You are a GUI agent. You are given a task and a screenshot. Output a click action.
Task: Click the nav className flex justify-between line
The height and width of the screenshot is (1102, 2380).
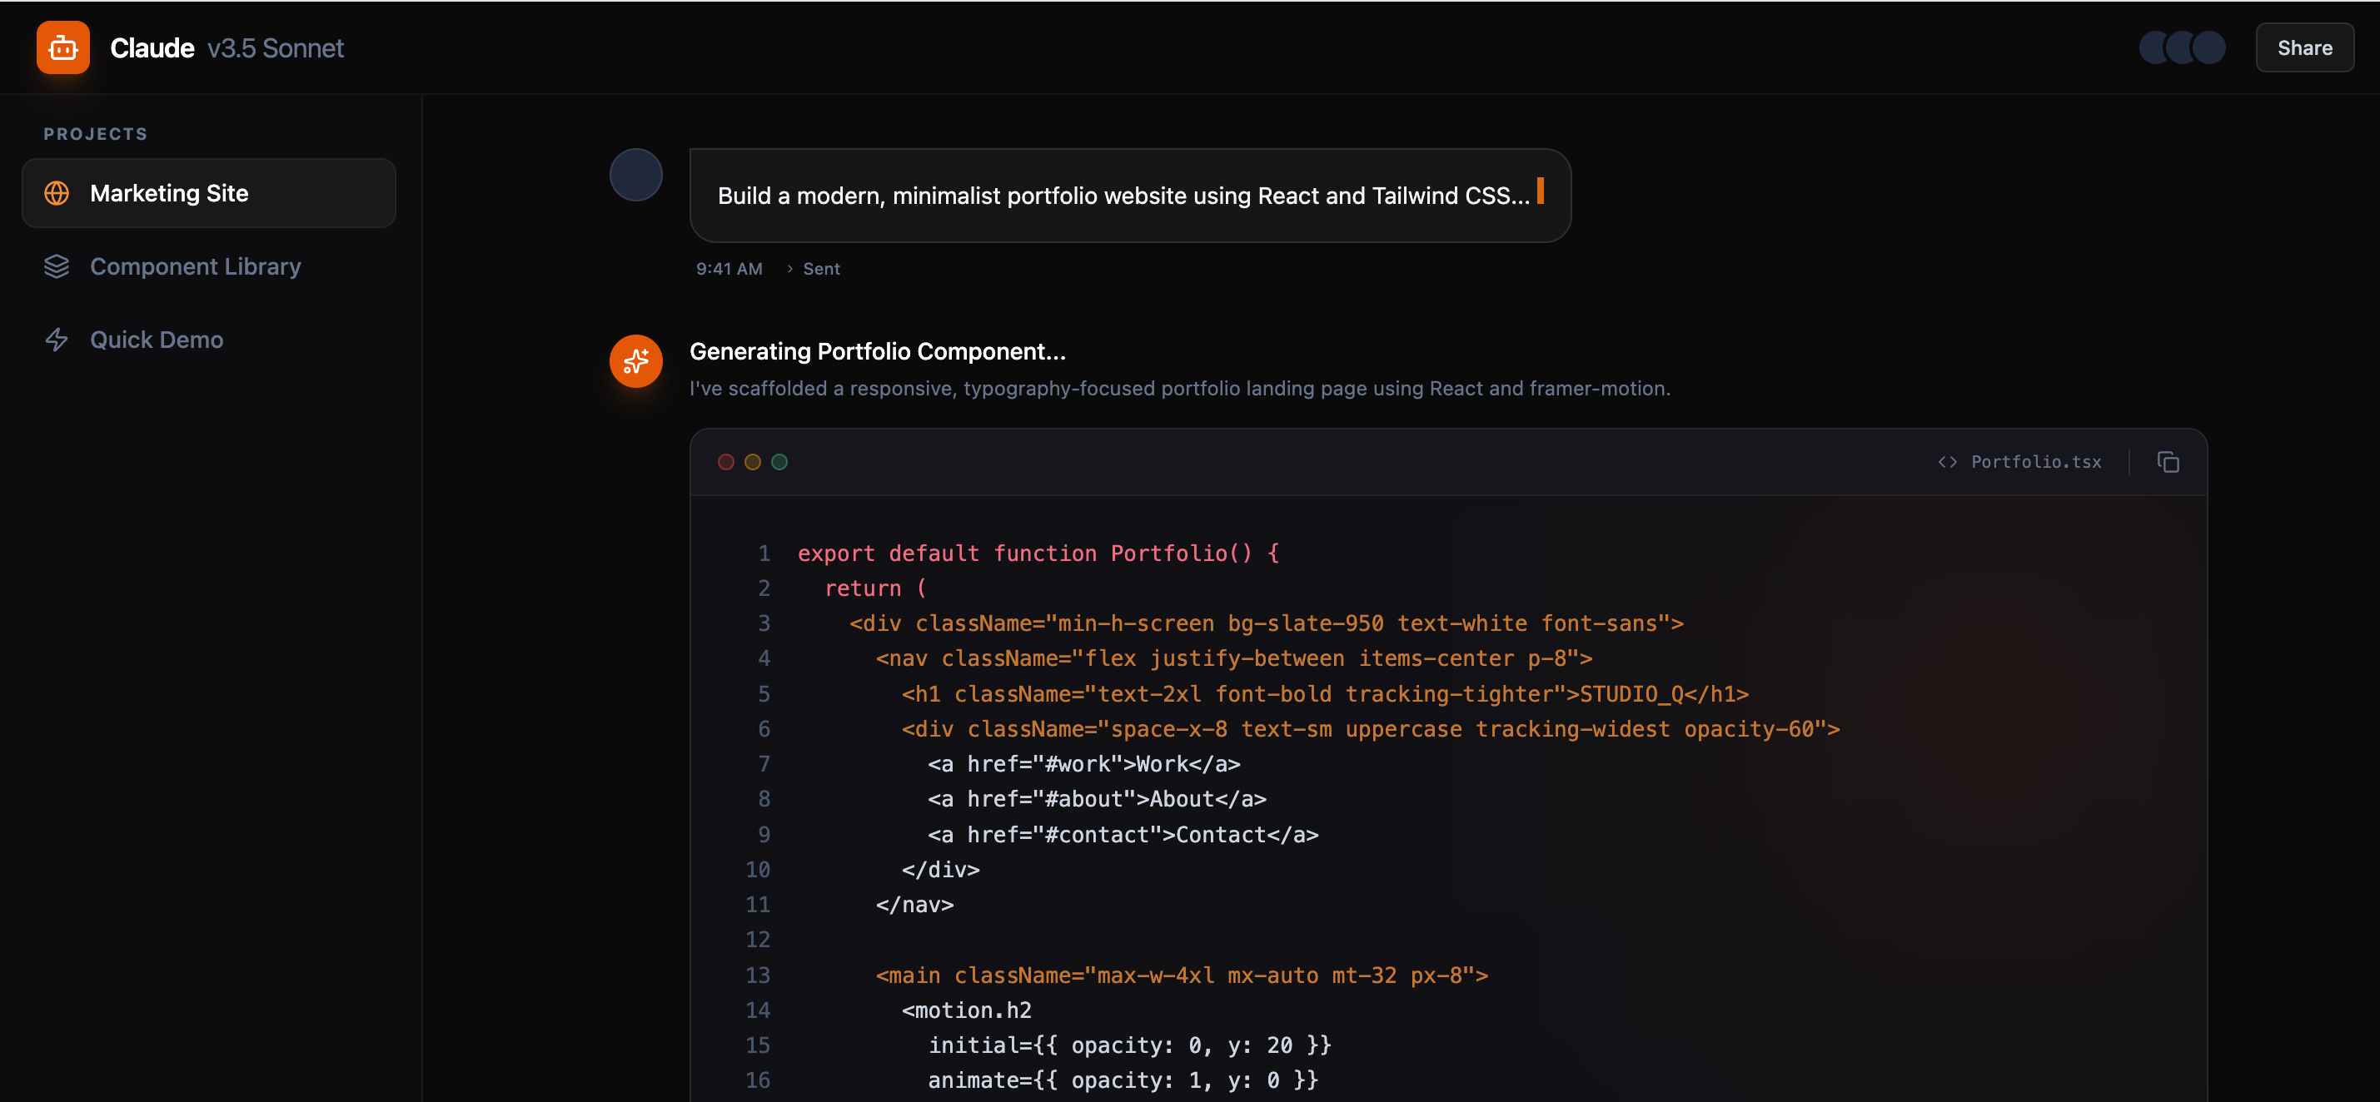(x=1233, y=658)
